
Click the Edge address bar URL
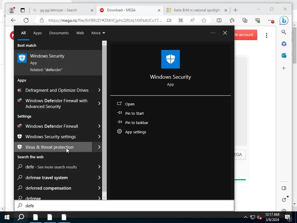[105, 21]
